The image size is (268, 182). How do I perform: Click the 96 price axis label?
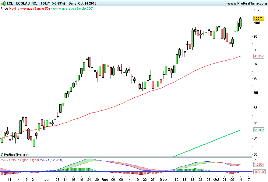[256, 50]
